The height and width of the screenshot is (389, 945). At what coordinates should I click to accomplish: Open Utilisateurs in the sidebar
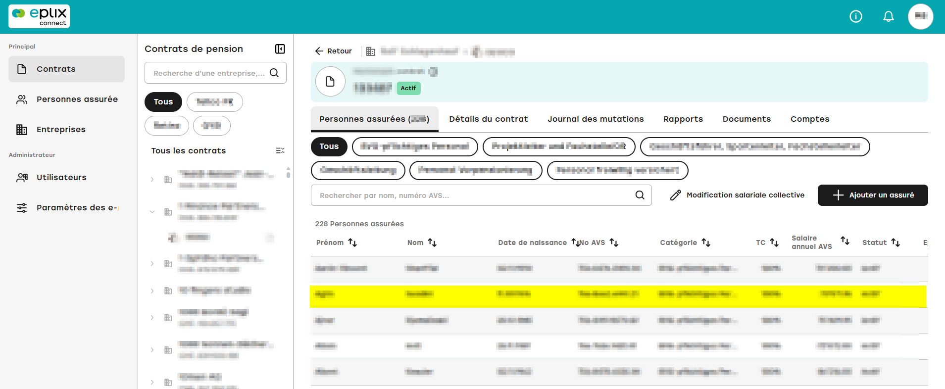click(66, 178)
